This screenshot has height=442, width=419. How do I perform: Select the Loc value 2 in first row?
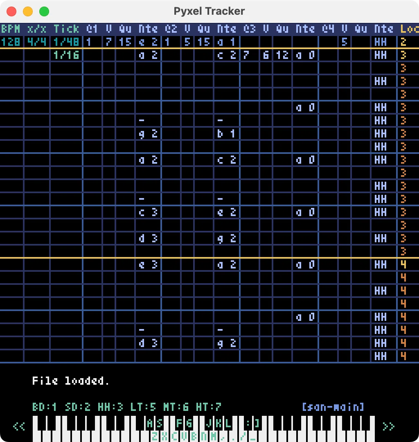(x=403, y=42)
